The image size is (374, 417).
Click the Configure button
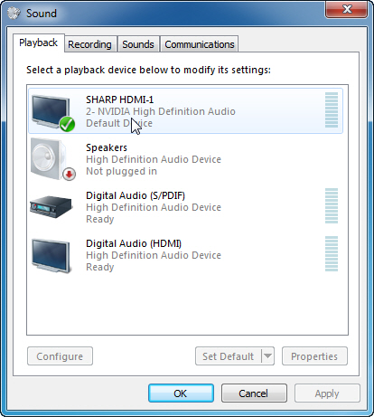click(x=60, y=356)
